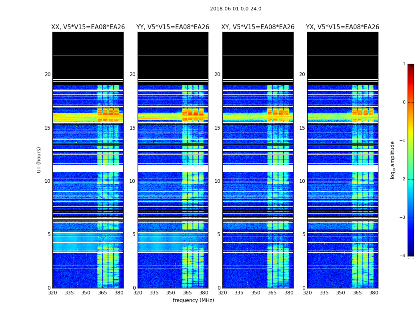Click the figure title date 2018-06-01
The image size is (420, 320).
[x=236, y=9]
